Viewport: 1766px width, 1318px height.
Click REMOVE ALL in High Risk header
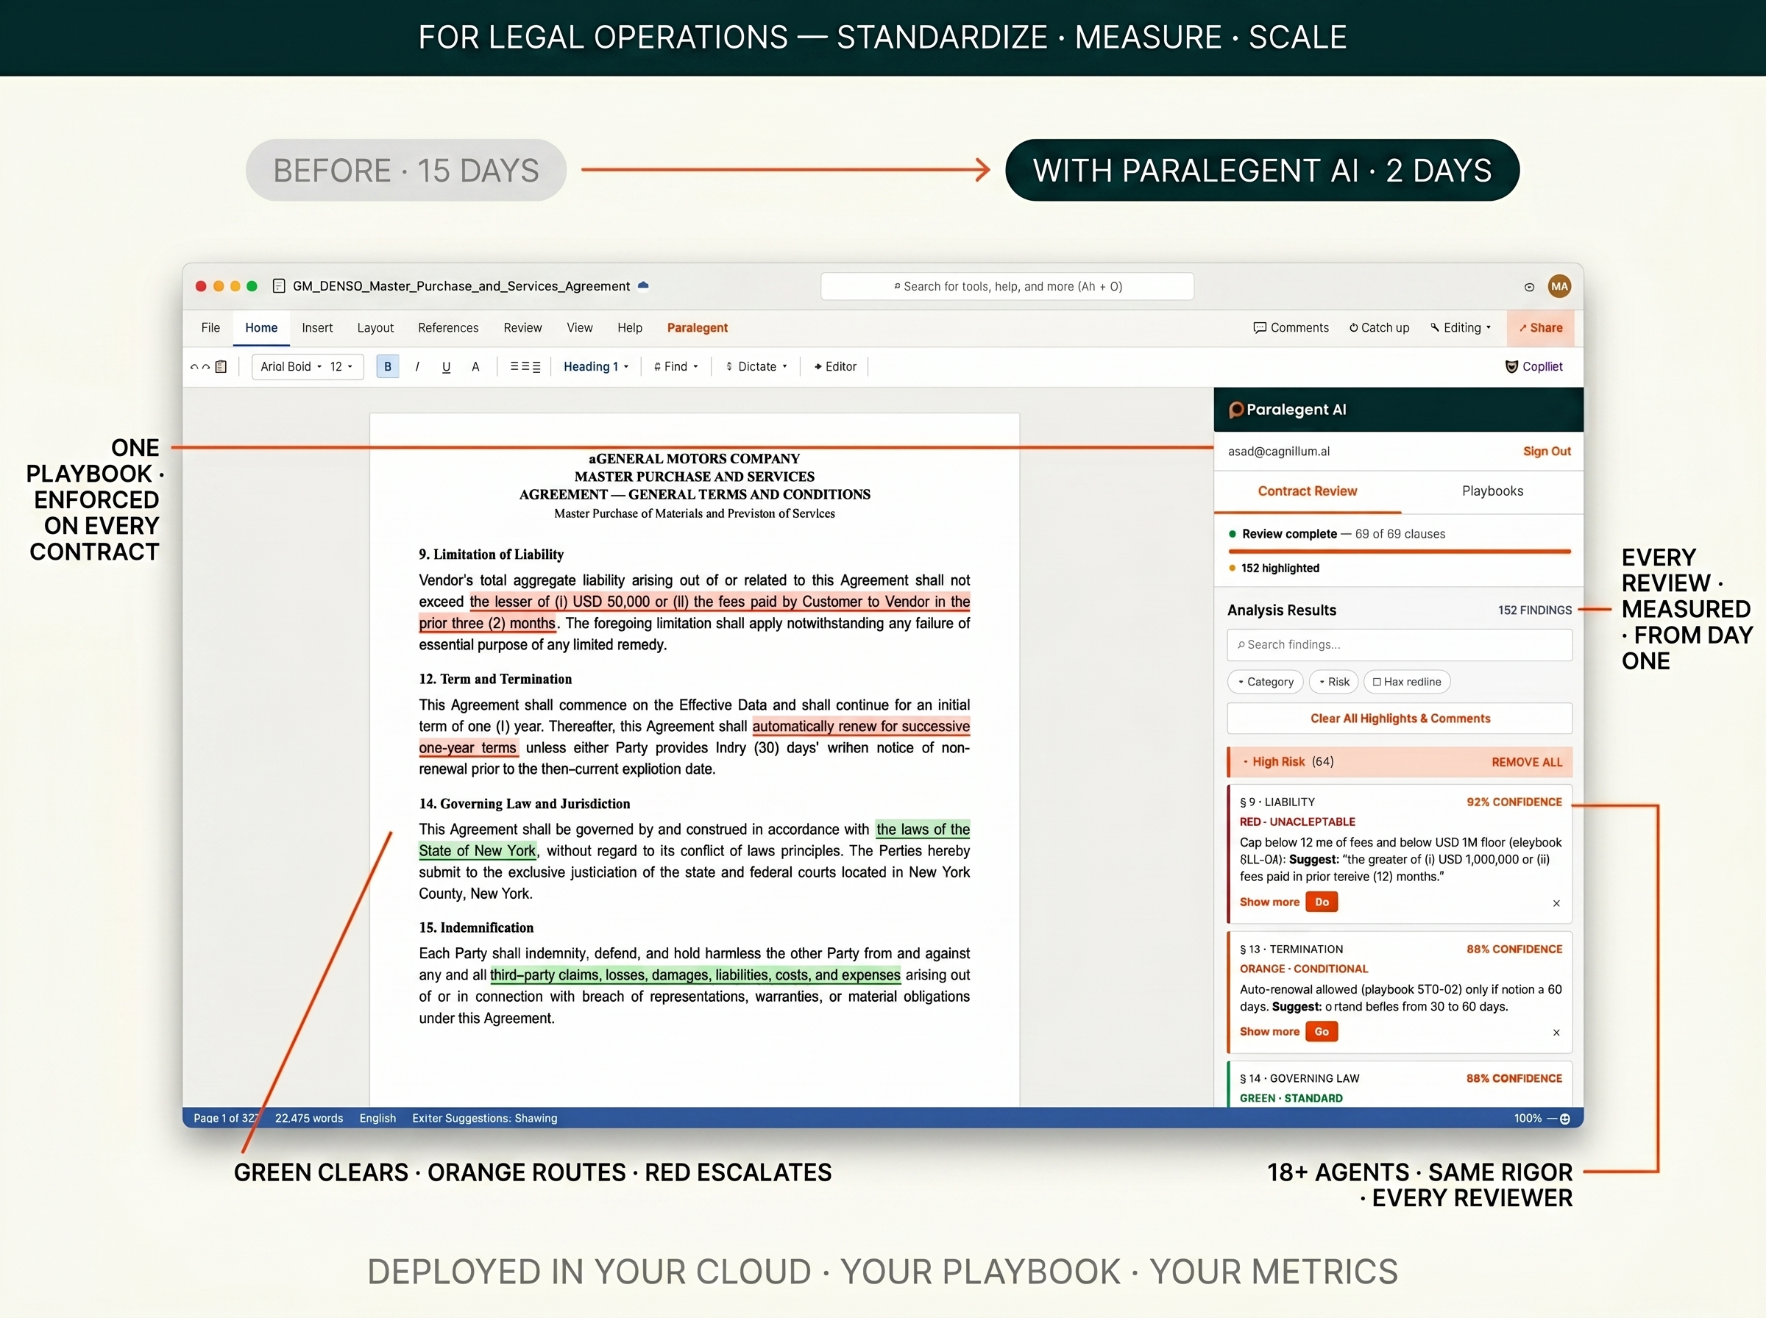tap(1527, 763)
